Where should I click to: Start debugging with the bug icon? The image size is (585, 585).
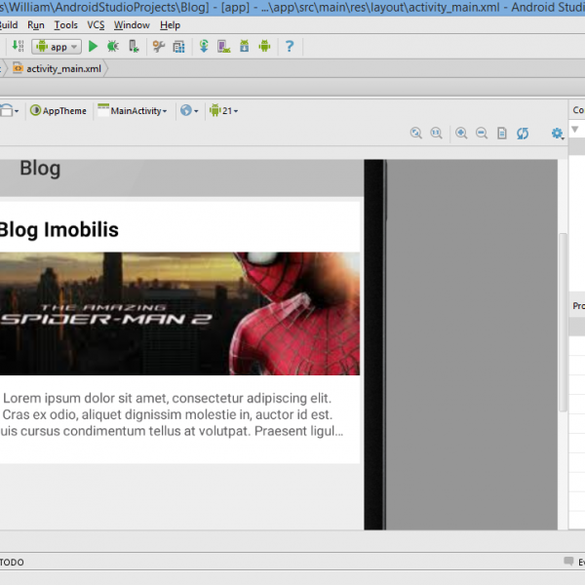click(x=113, y=46)
